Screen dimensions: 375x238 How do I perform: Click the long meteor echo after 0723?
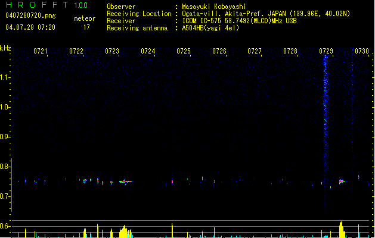(x=125, y=182)
